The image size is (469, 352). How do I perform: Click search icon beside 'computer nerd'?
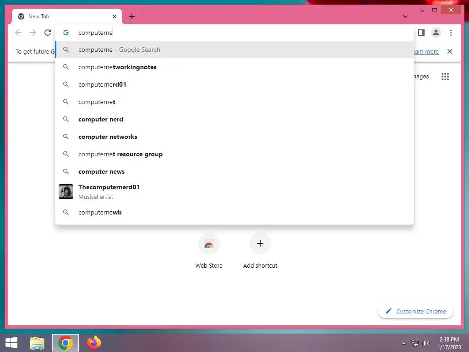[x=66, y=119]
